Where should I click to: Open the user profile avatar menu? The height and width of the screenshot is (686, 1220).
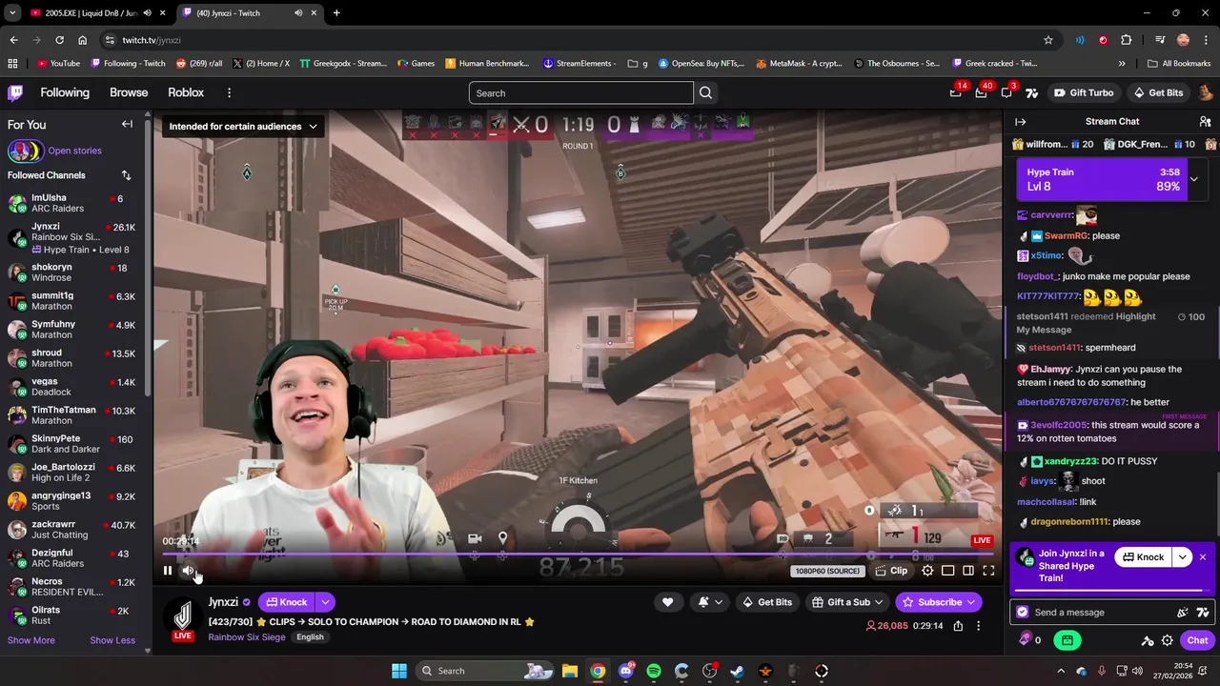pyautogui.click(x=1205, y=92)
